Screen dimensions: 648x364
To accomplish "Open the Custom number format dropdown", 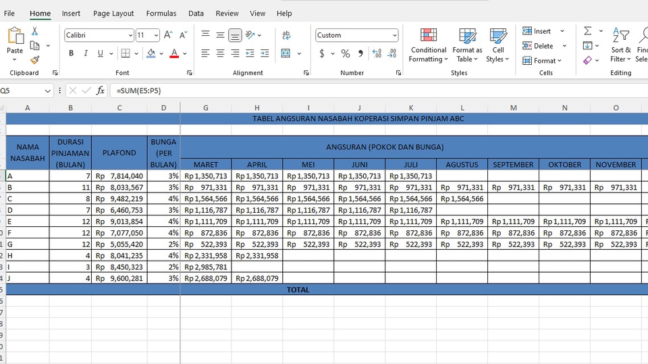I will pos(395,35).
